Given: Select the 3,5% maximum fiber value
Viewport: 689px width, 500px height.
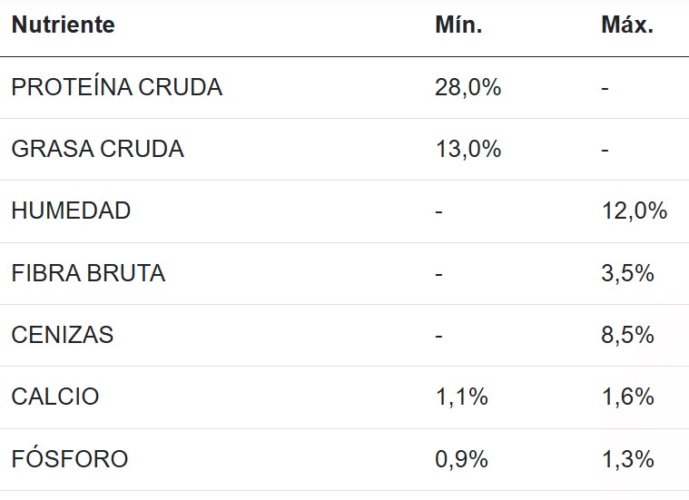Looking at the screenshot, I should [x=627, y=273].
